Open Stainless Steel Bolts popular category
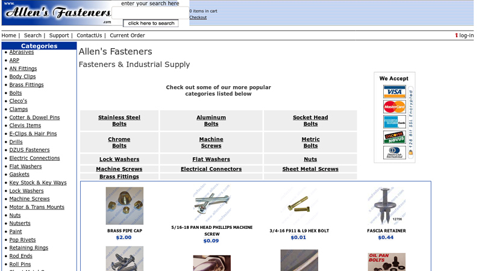 click(x=119, y=121)
